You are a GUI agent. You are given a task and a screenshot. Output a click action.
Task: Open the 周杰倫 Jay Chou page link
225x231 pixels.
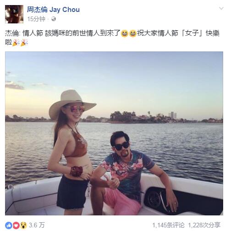pyautogui.click(x=53, y=10)
